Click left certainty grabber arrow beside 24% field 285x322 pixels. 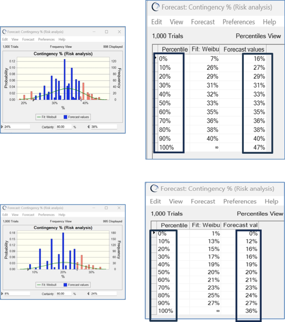[x=2, y=127]
